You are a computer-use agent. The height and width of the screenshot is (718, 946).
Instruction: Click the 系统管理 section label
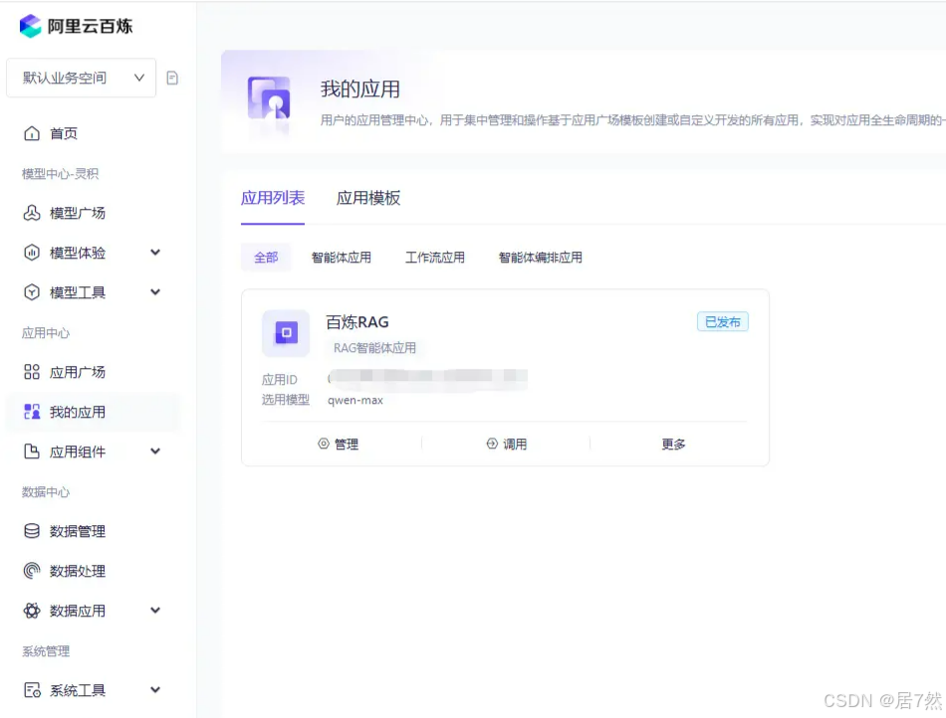tap(46, 650)
